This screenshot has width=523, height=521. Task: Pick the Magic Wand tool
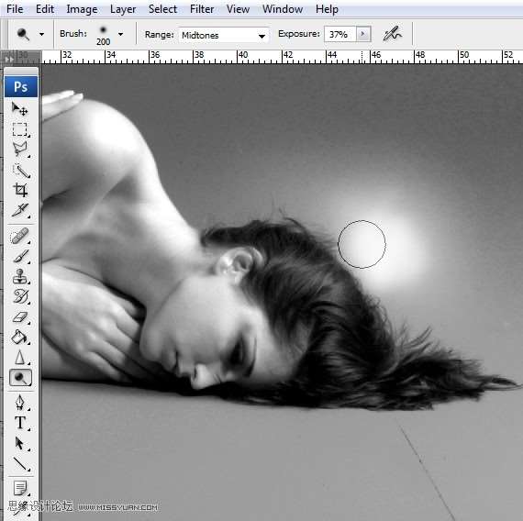(x=21, y=171)
